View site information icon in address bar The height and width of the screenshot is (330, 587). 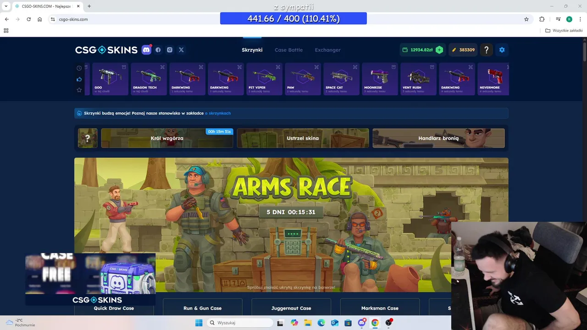[x=53, y=19]
